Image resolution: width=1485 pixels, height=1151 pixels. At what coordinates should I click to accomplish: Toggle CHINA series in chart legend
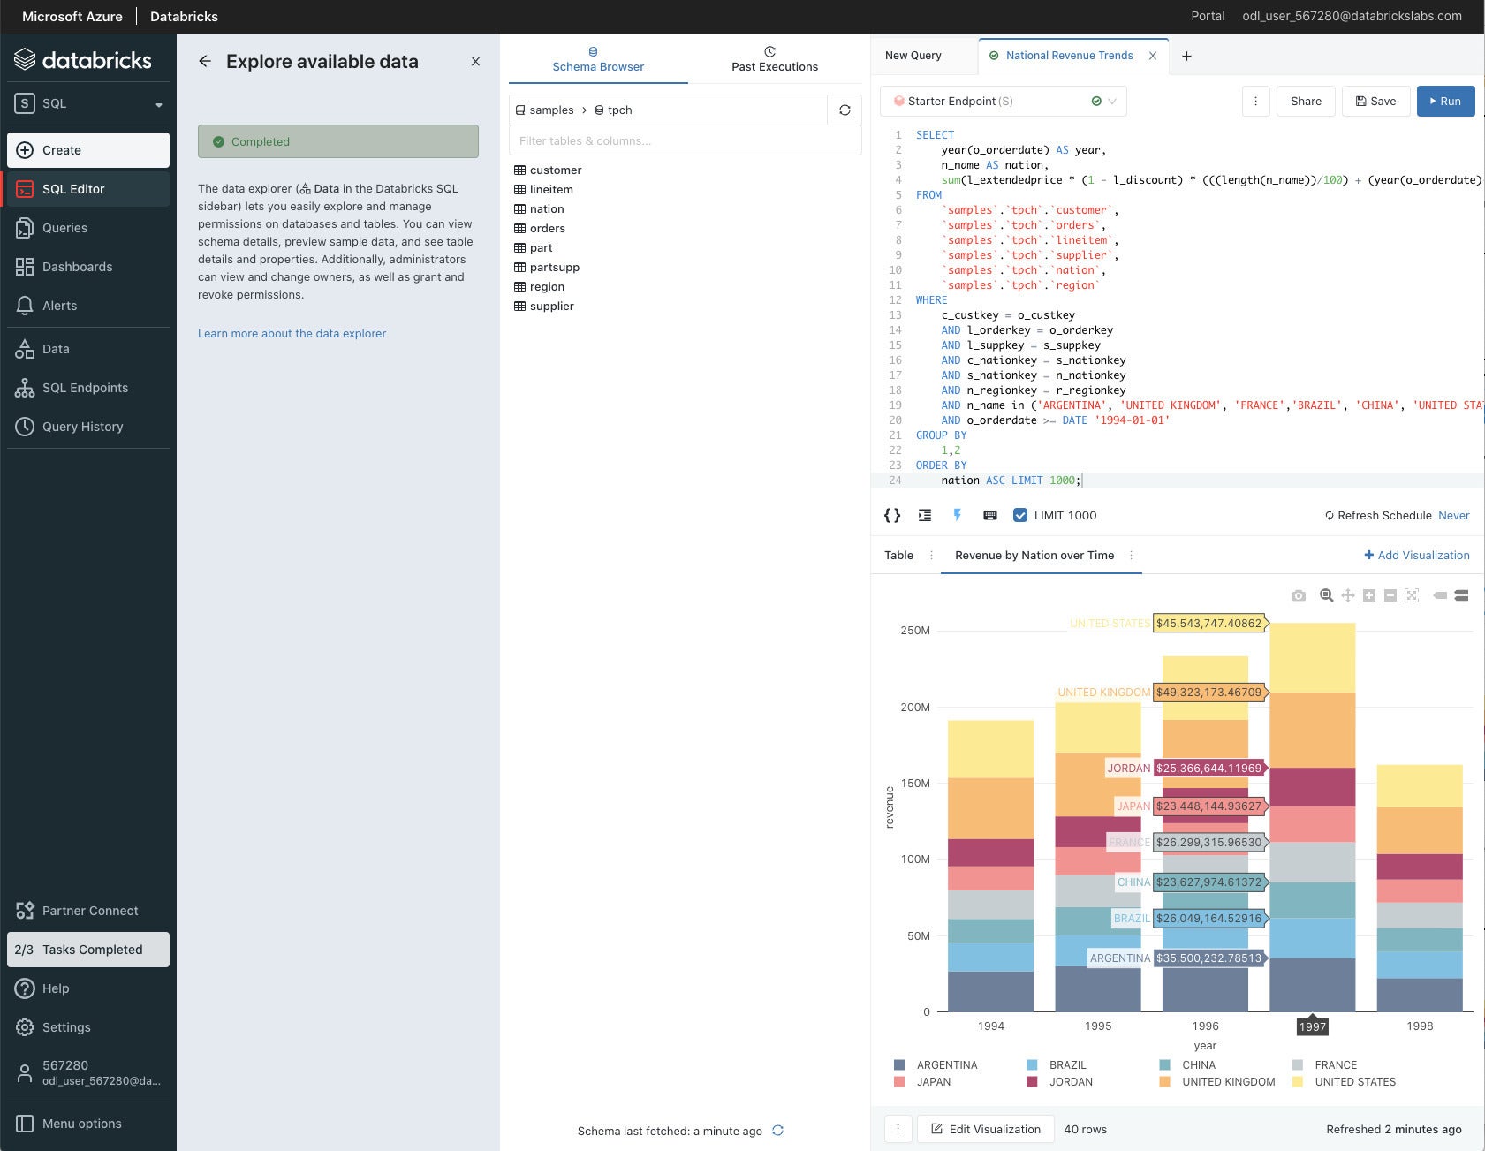[x=1187, y=1064]
